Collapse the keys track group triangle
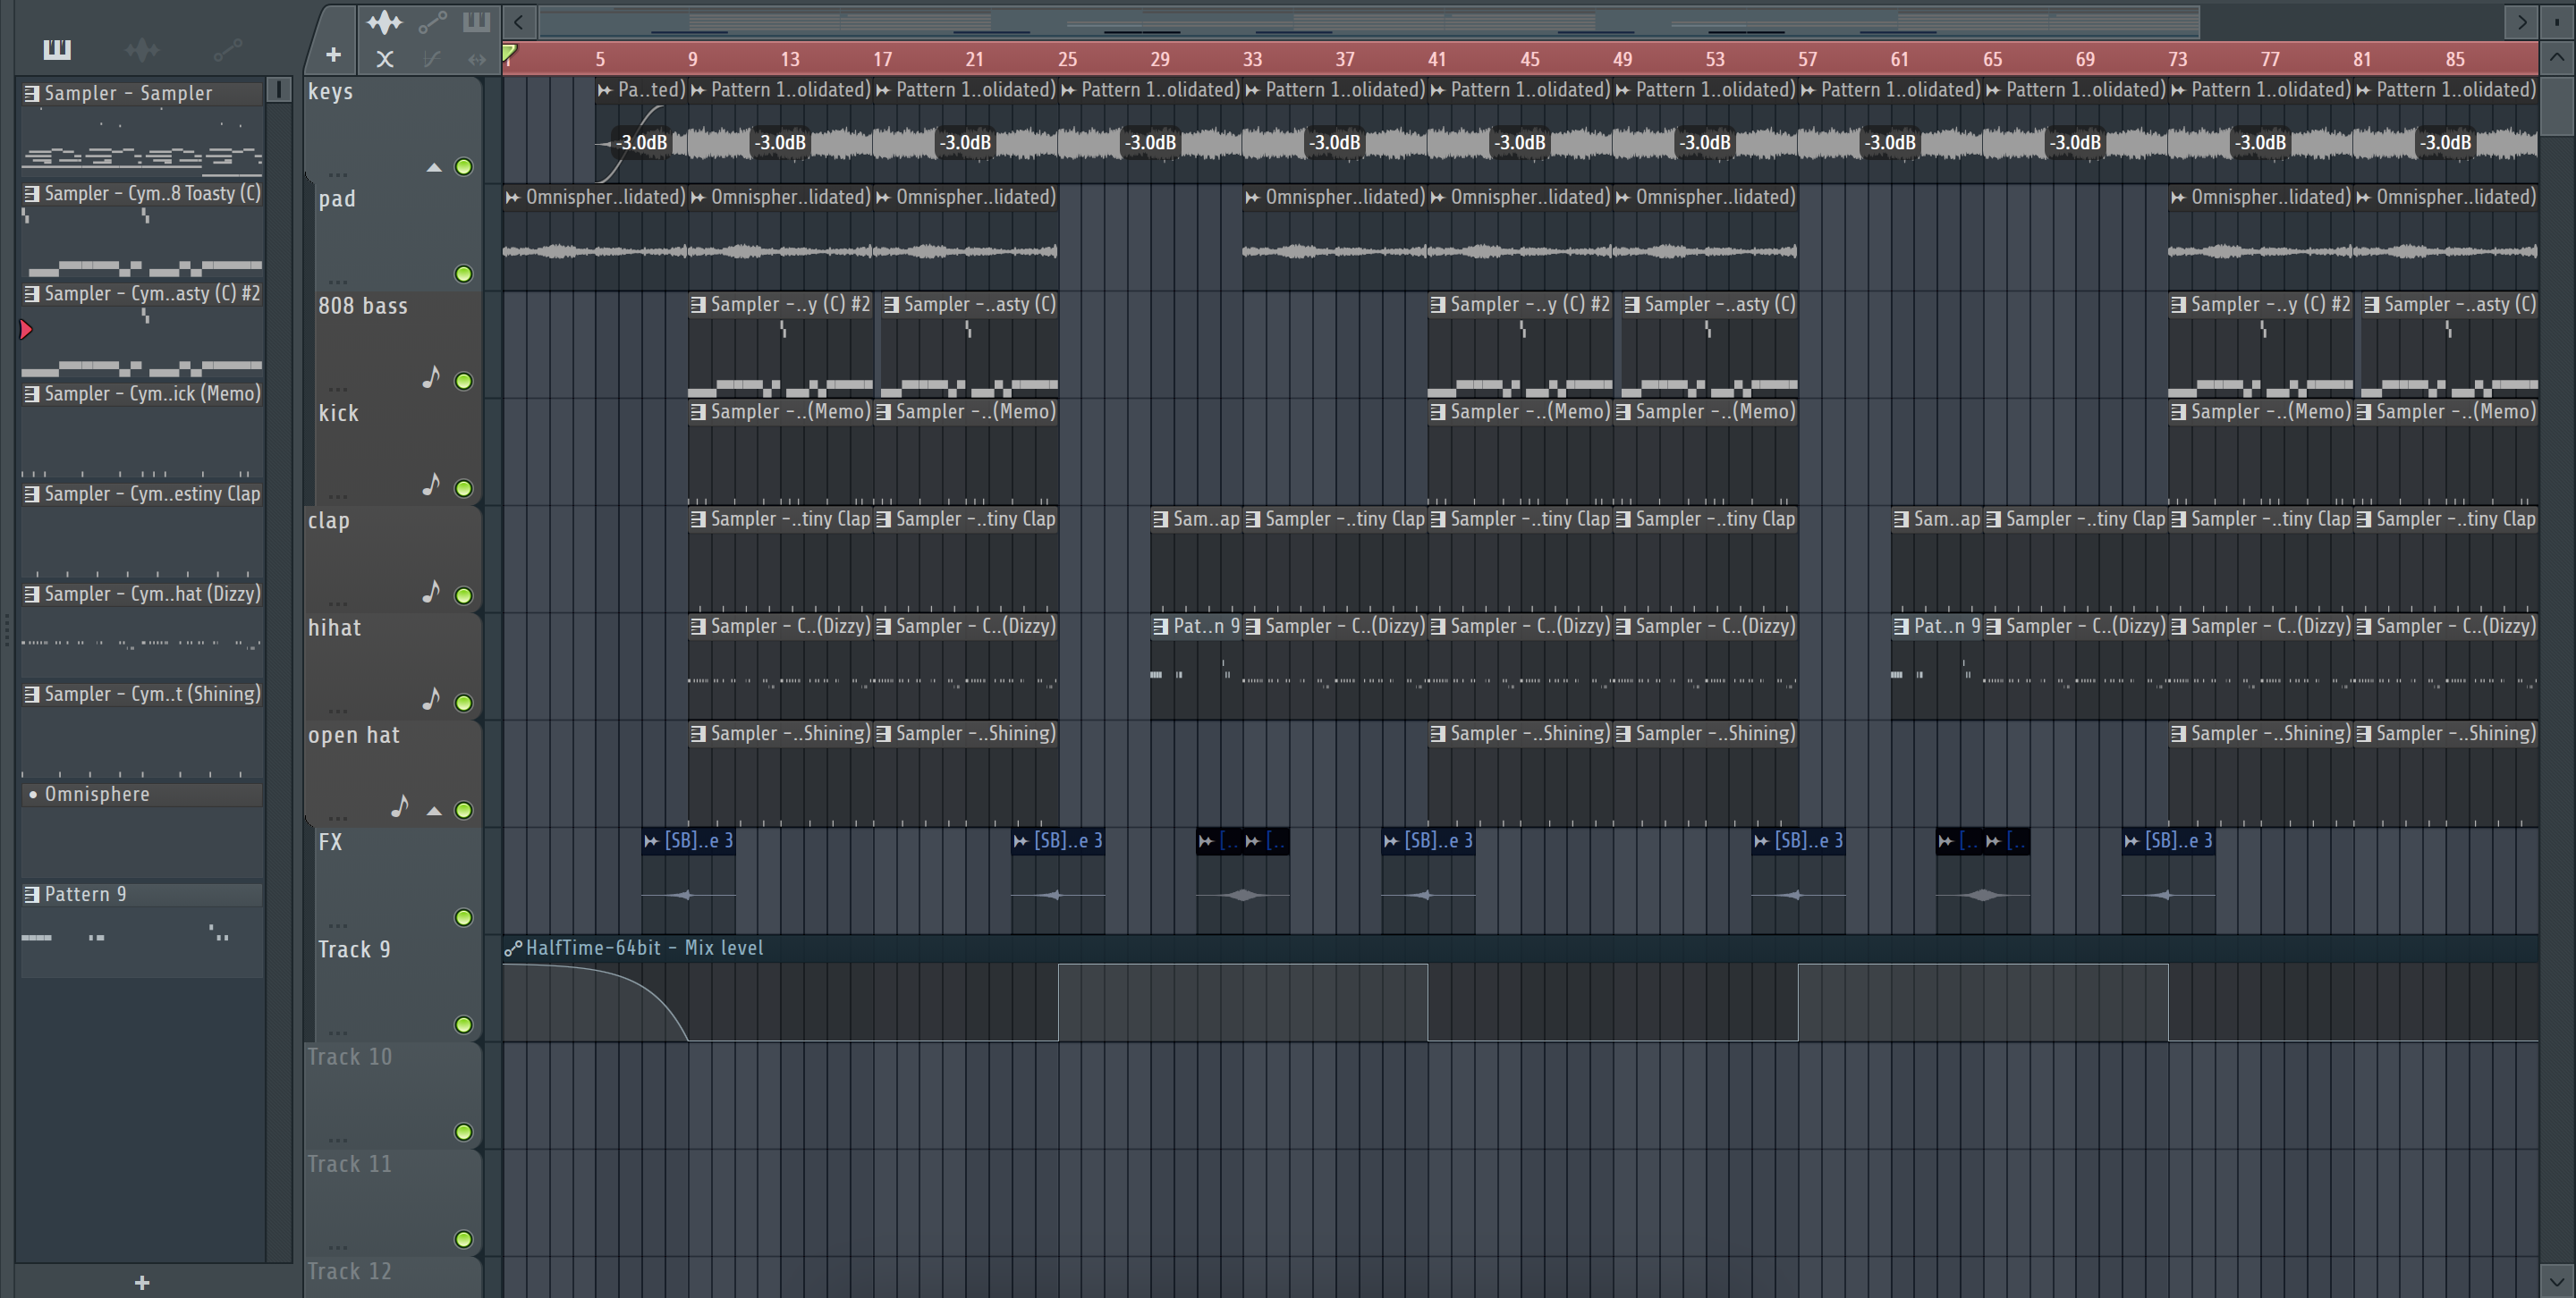This screenshot has width=2576, height=1298. tap(434, 167)
